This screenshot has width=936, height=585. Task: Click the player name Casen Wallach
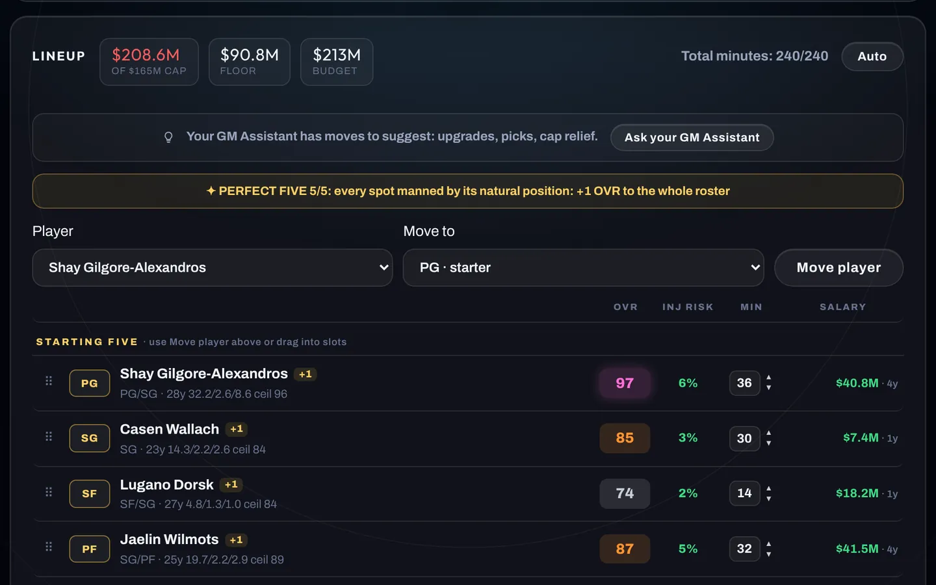click(170, 429)
